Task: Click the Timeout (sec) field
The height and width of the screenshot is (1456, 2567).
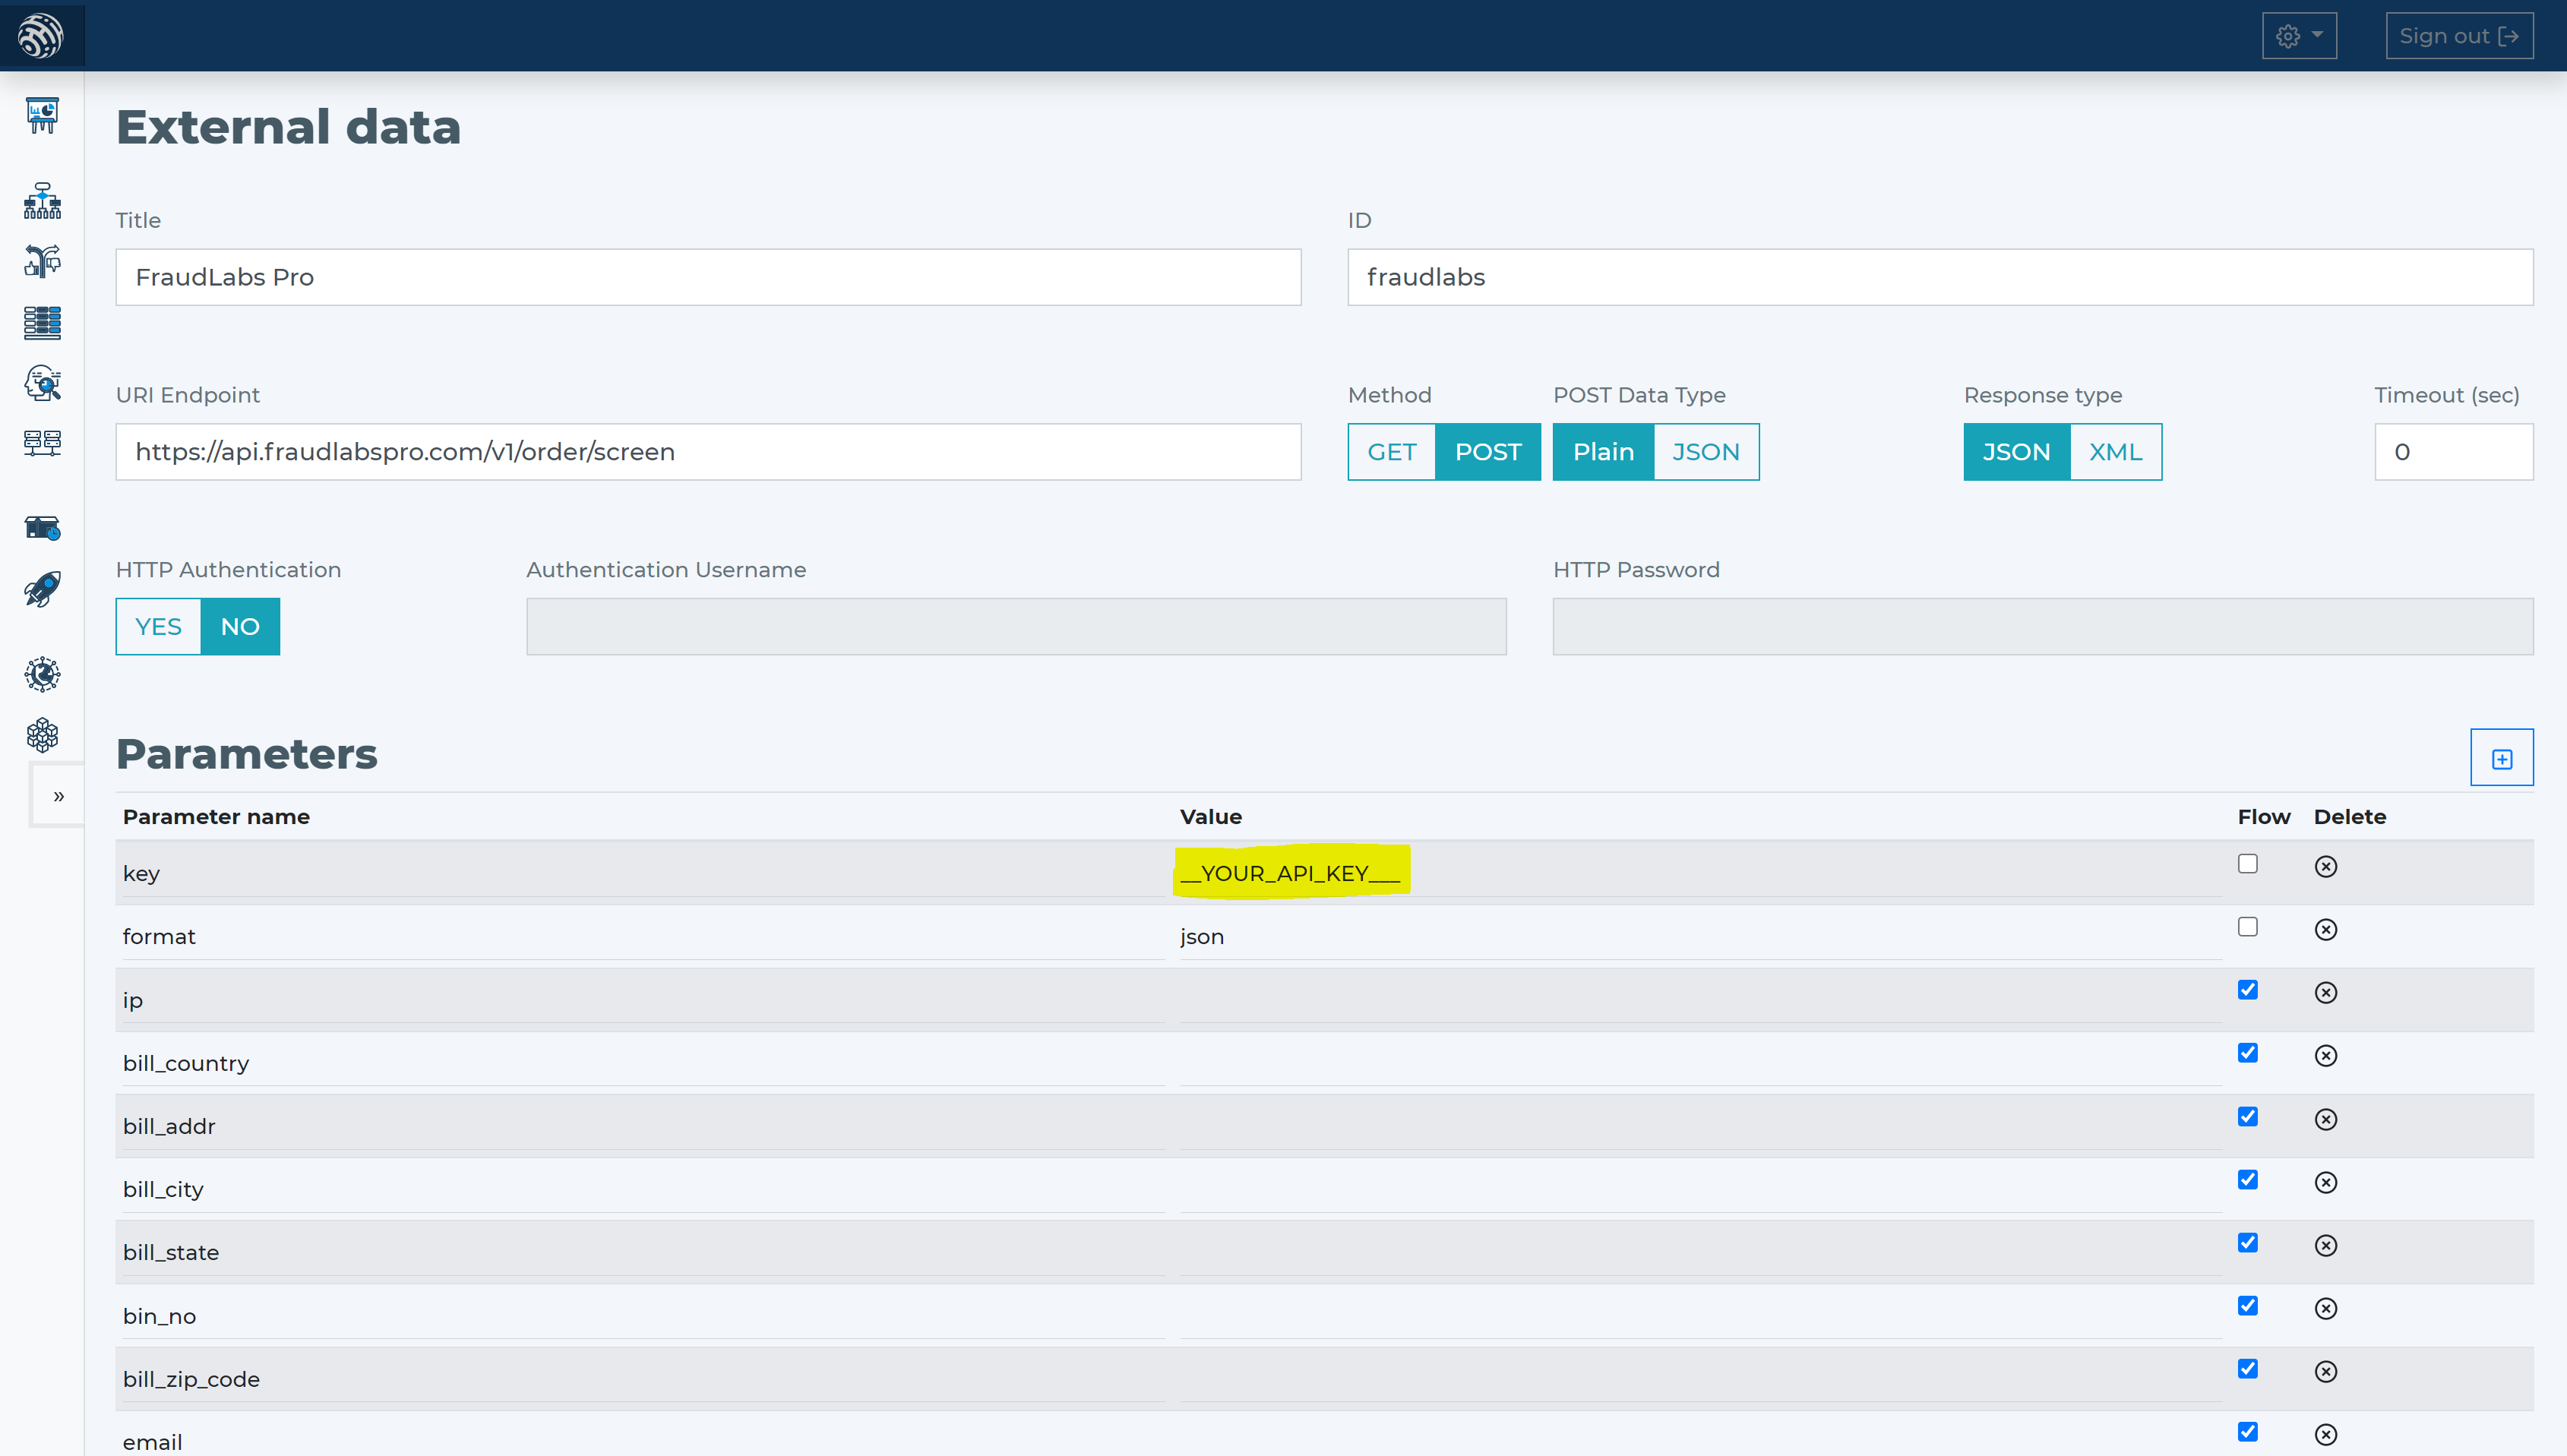Action: tap(2453, 452)
